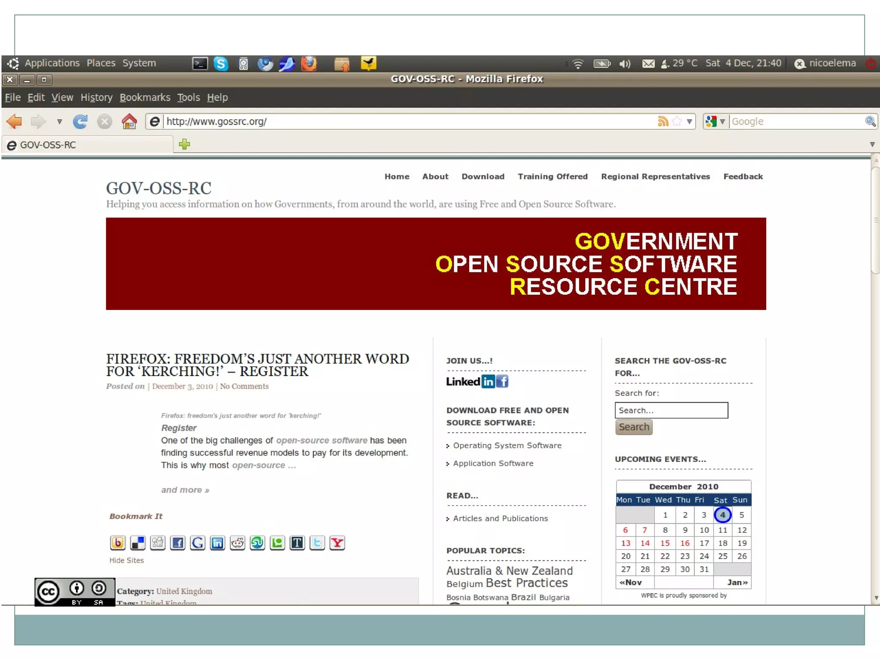Bookmark this page with the star icon
This screenshot has height=660, width=880.
[x=677, y=122]
